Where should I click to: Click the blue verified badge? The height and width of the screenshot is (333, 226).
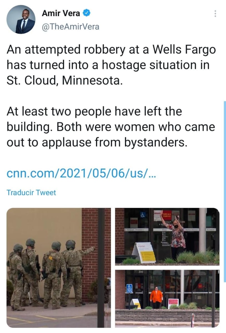pyautogui.click(x=87, y=12)
